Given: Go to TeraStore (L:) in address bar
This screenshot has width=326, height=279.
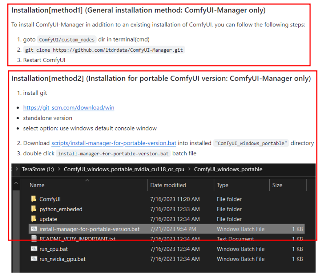Looking at the screenshot, I should point(37,169).
